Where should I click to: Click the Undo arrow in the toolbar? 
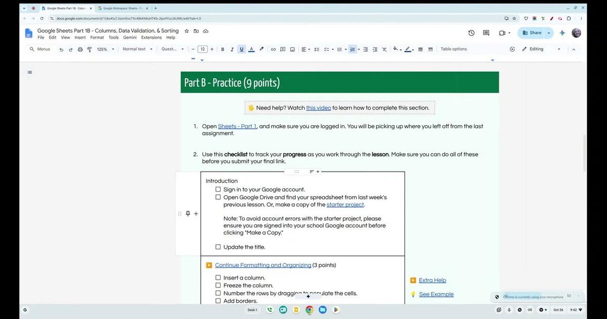click(x=61, y=49)
